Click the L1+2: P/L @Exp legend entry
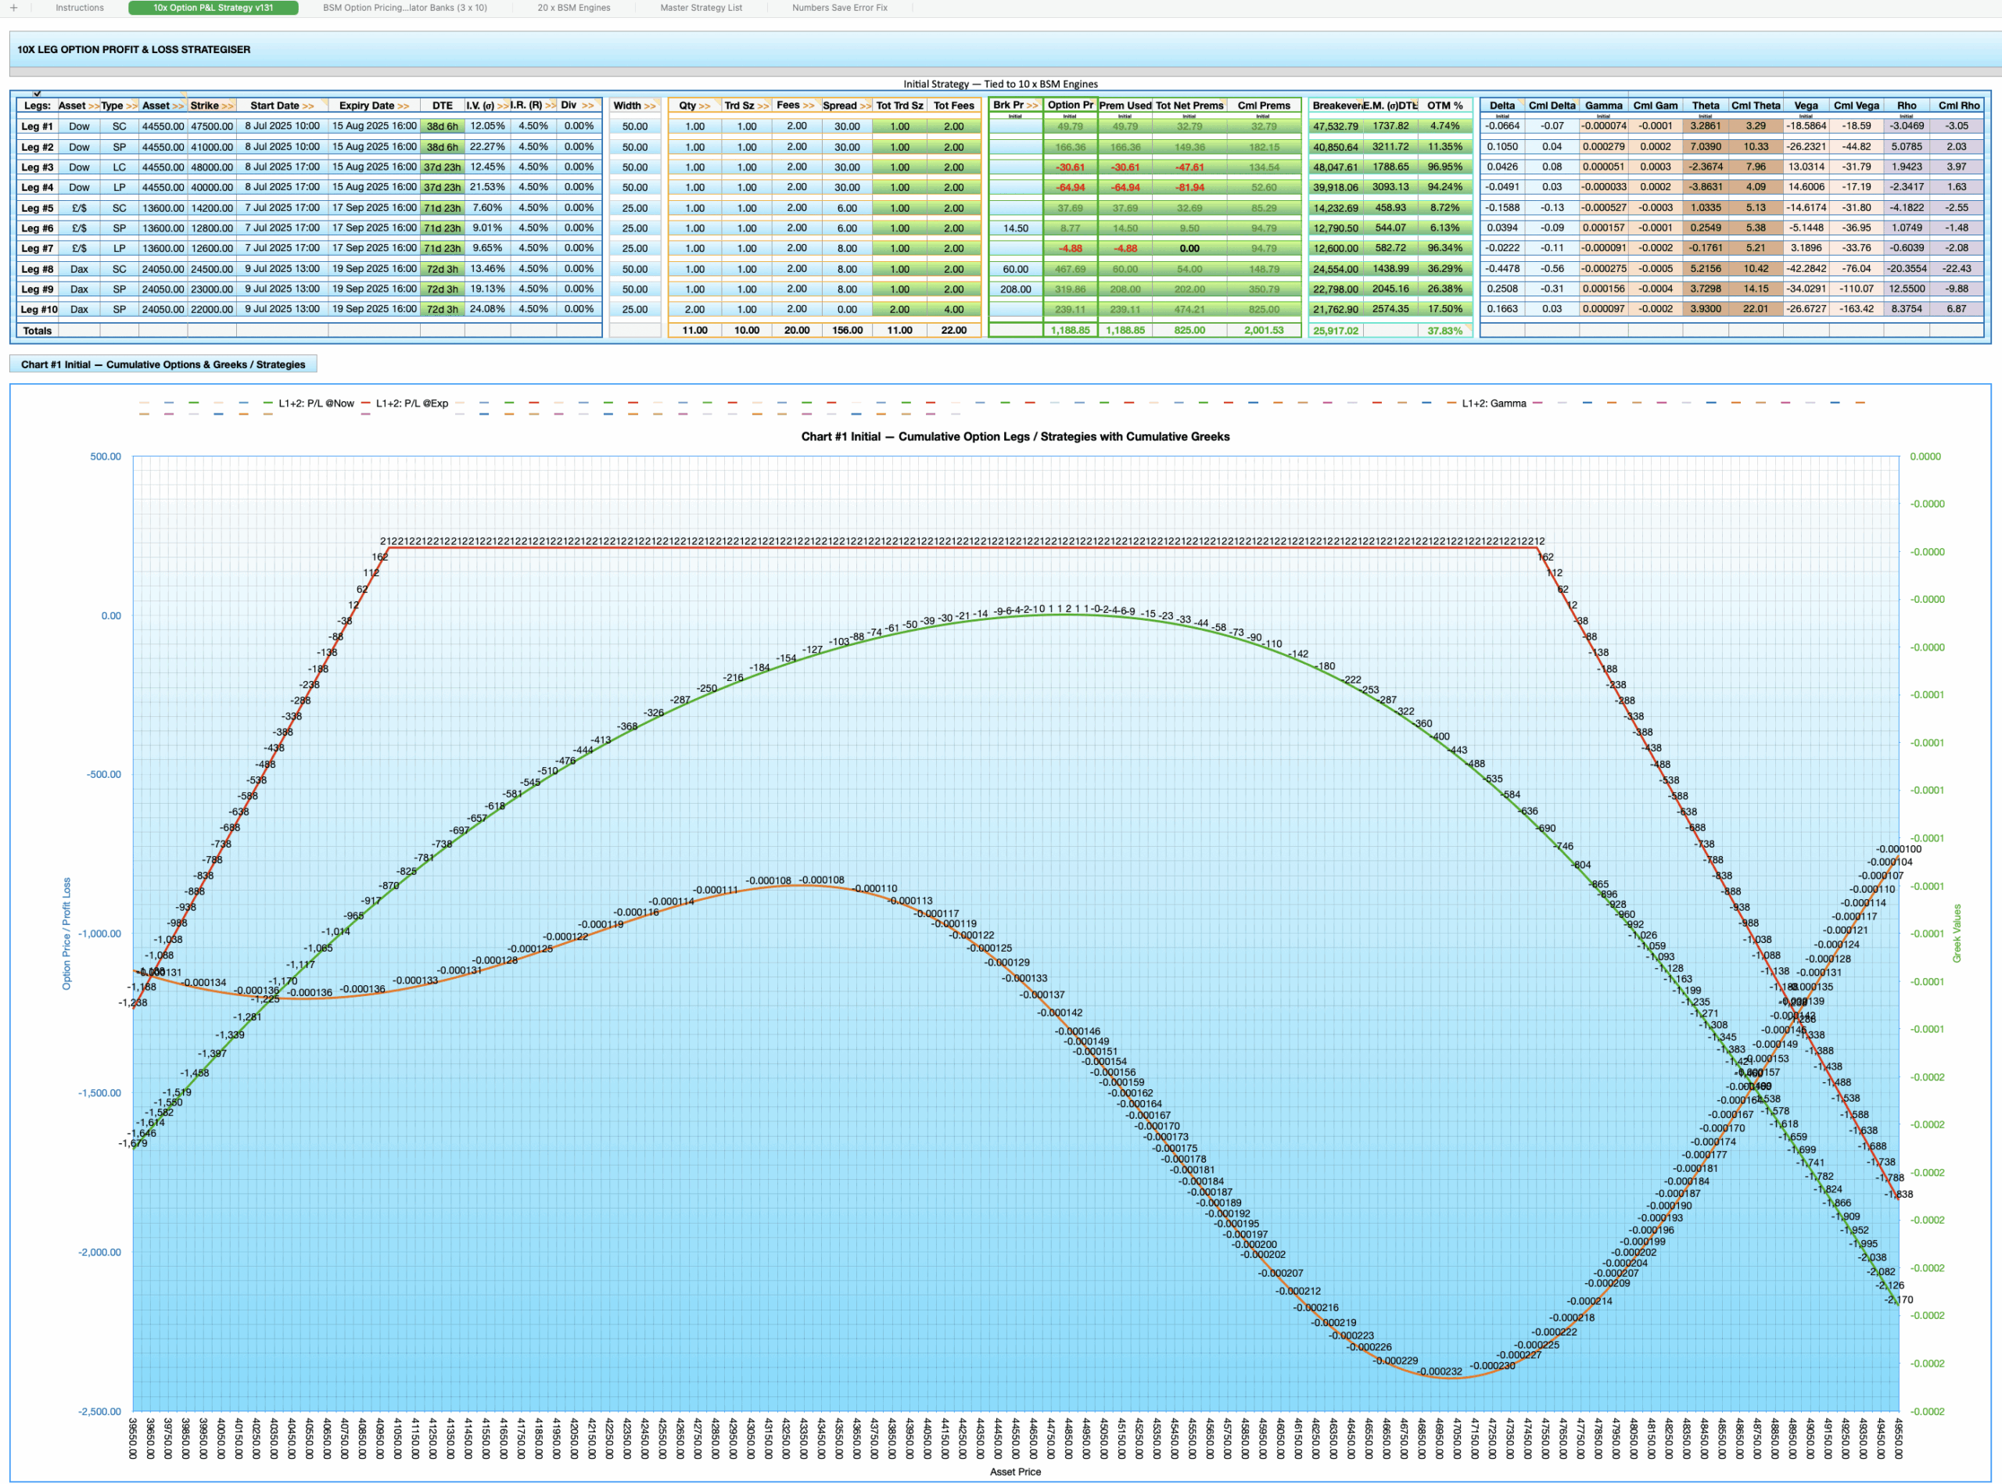2002x1484 pixels. point(404,404)
